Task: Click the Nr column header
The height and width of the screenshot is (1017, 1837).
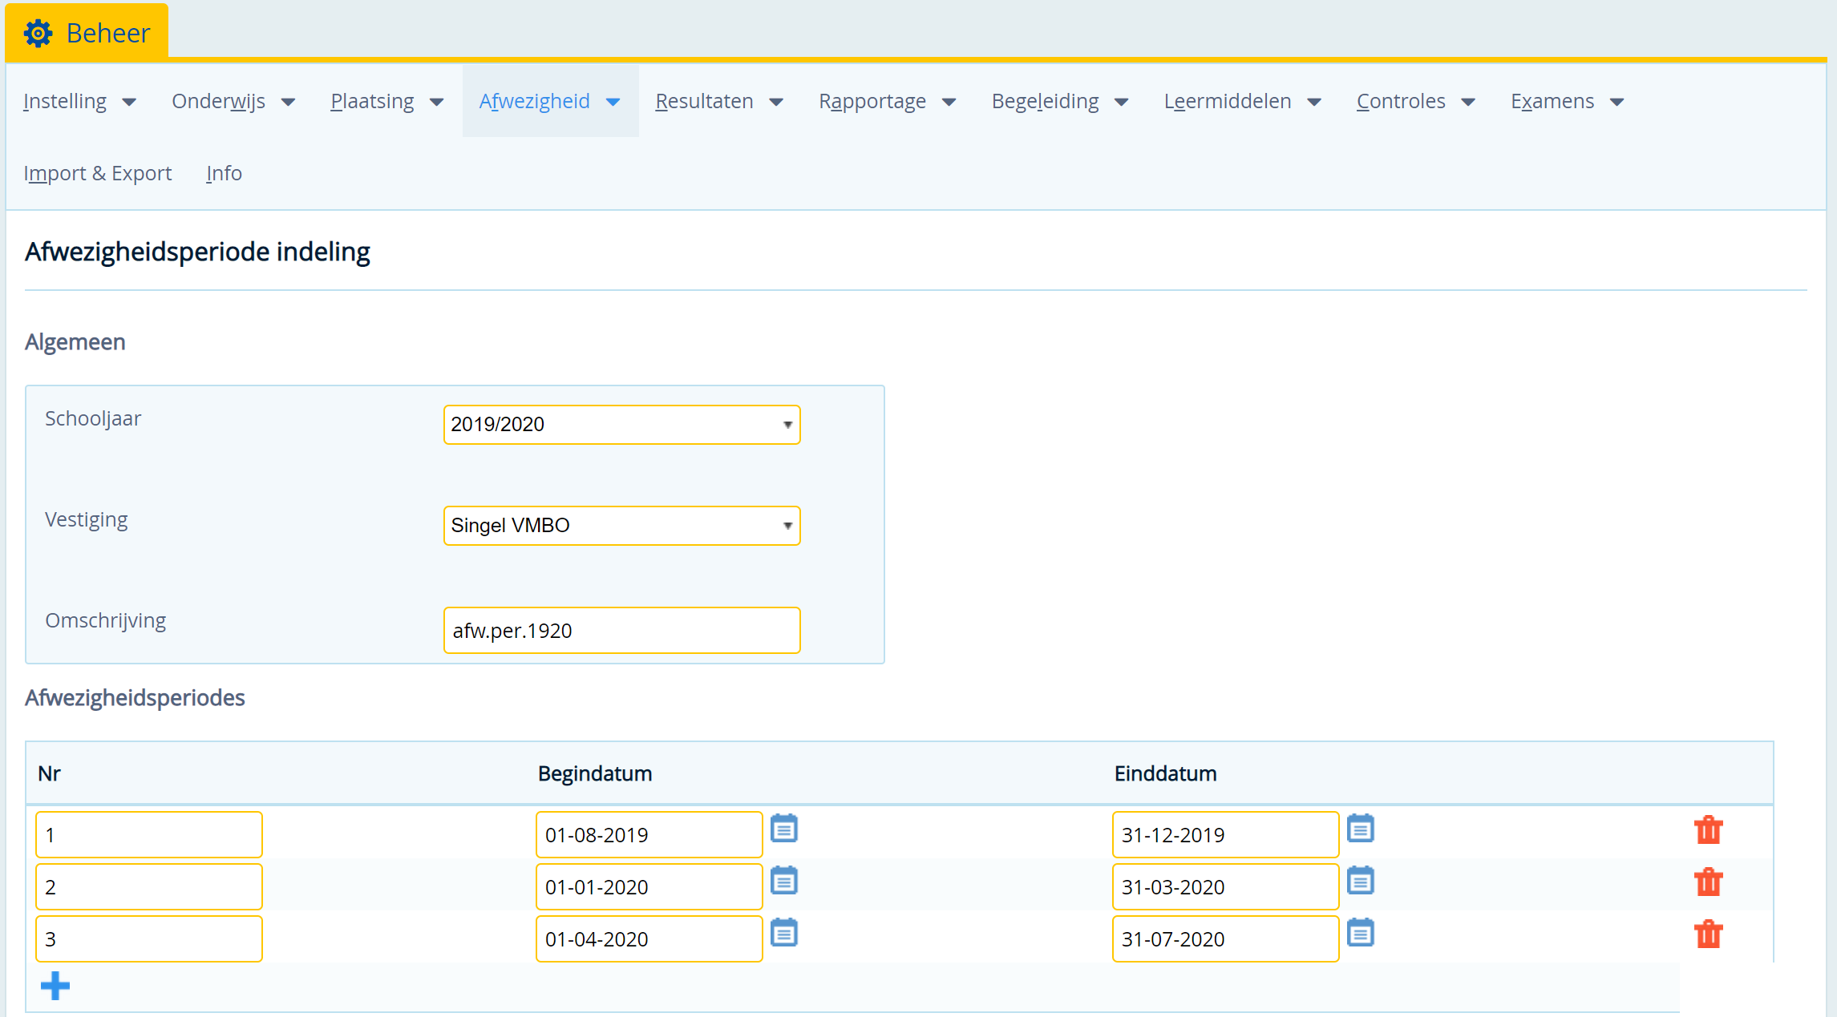Action: [x=49, y=773]
